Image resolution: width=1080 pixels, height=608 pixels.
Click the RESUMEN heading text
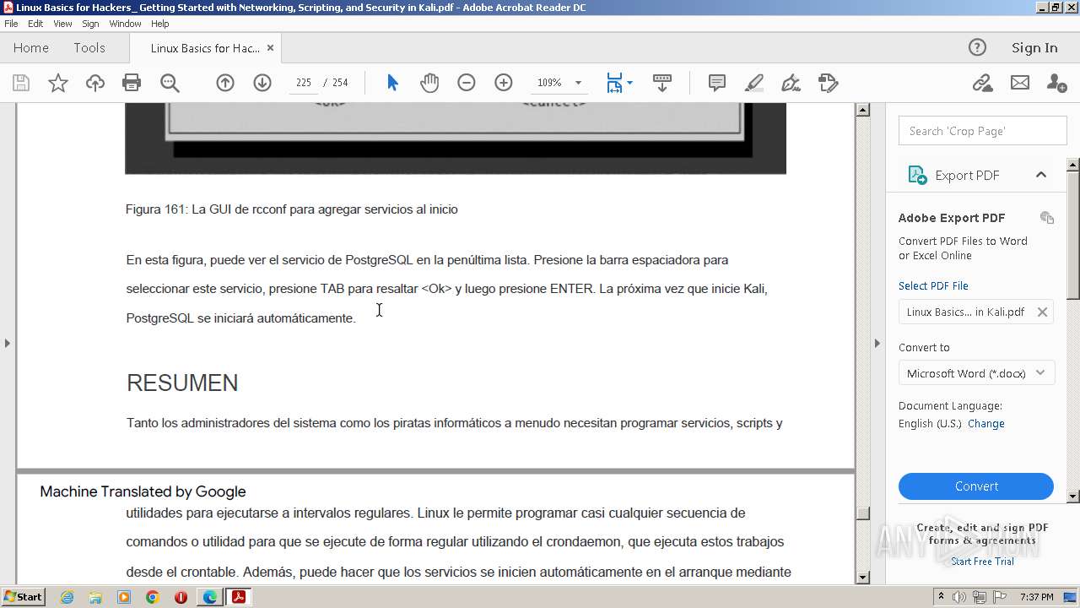pyautogui.click(x=182, y=383)
